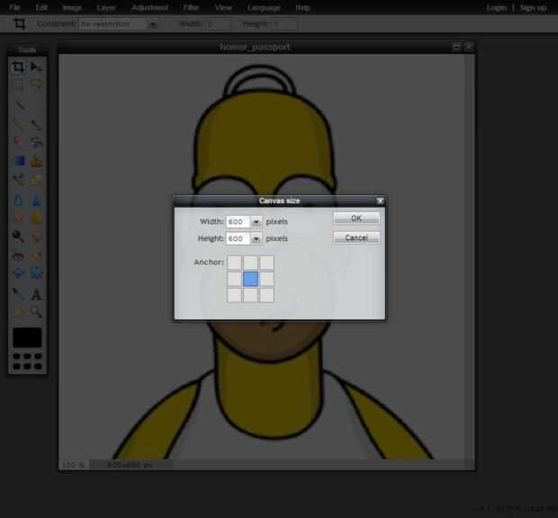Select the Bloat tool
Image resolution: width=558 pixels, height=518 pixels.
pyautogui.click(x=18, y=273)
